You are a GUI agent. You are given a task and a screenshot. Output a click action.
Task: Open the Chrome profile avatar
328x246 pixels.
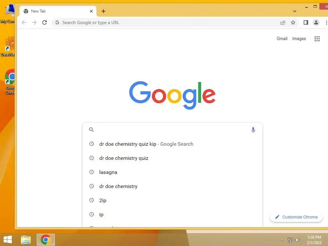tap(316, 22)
